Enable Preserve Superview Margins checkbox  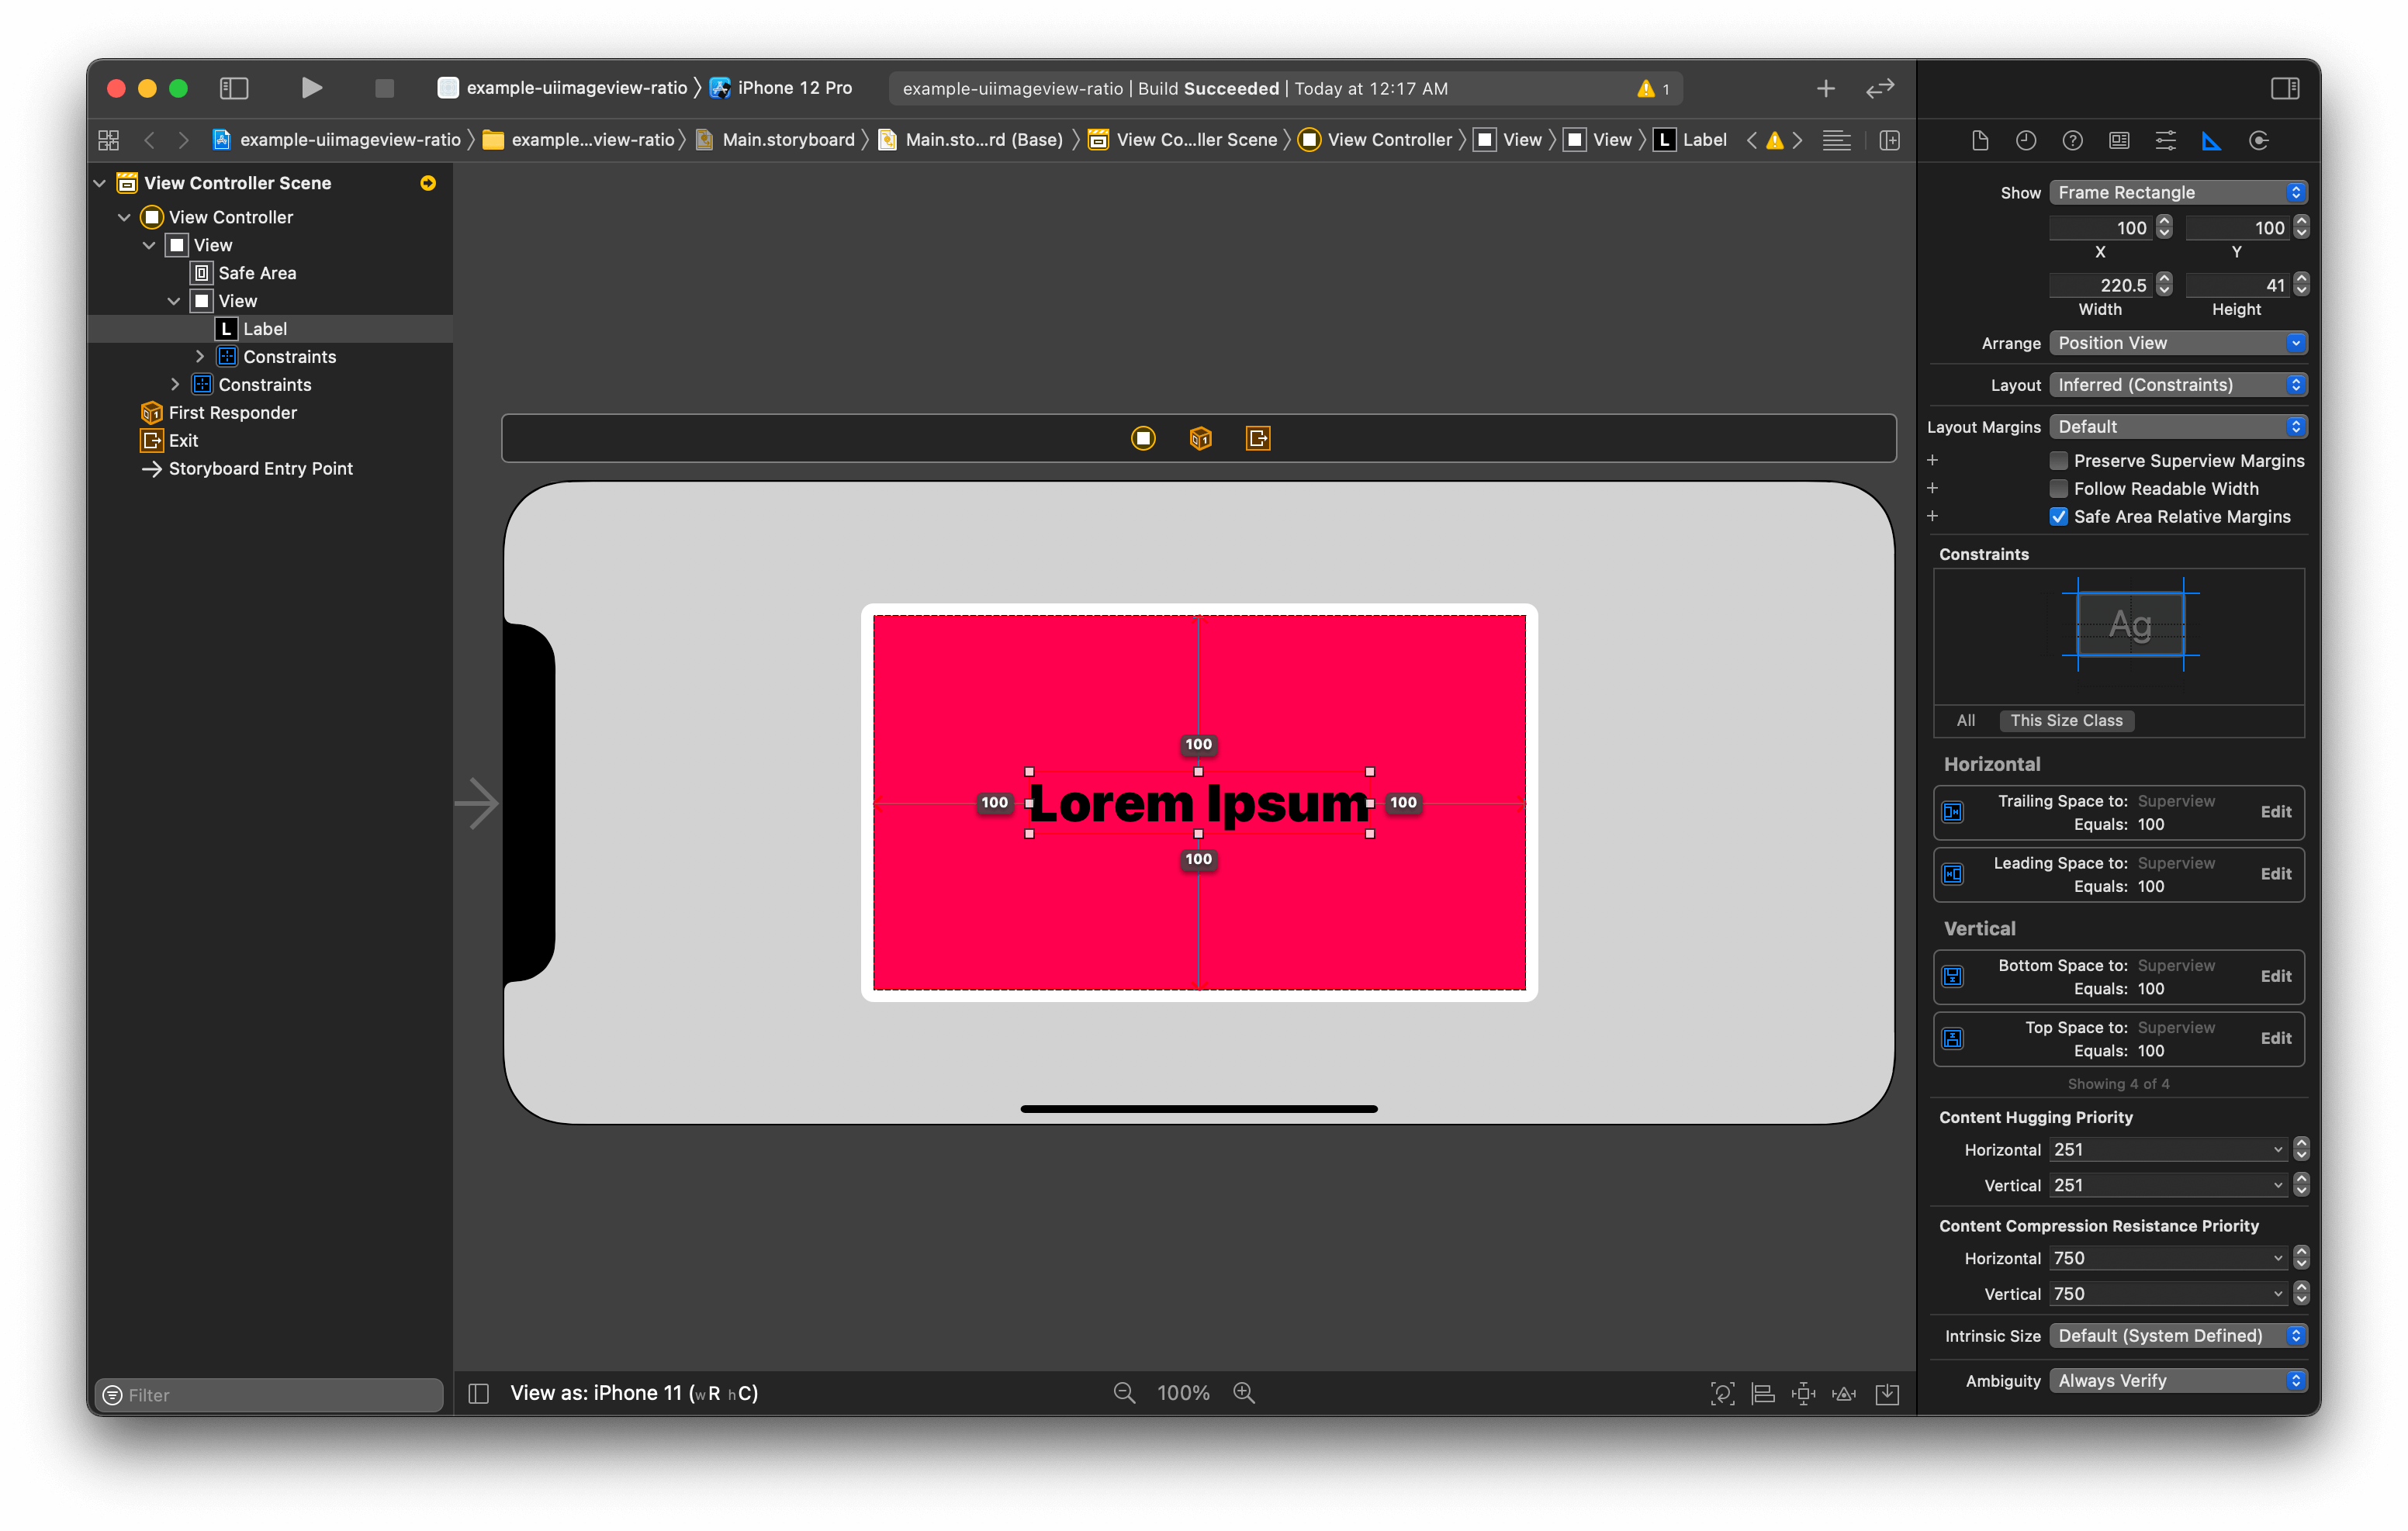pos(2058,461)
